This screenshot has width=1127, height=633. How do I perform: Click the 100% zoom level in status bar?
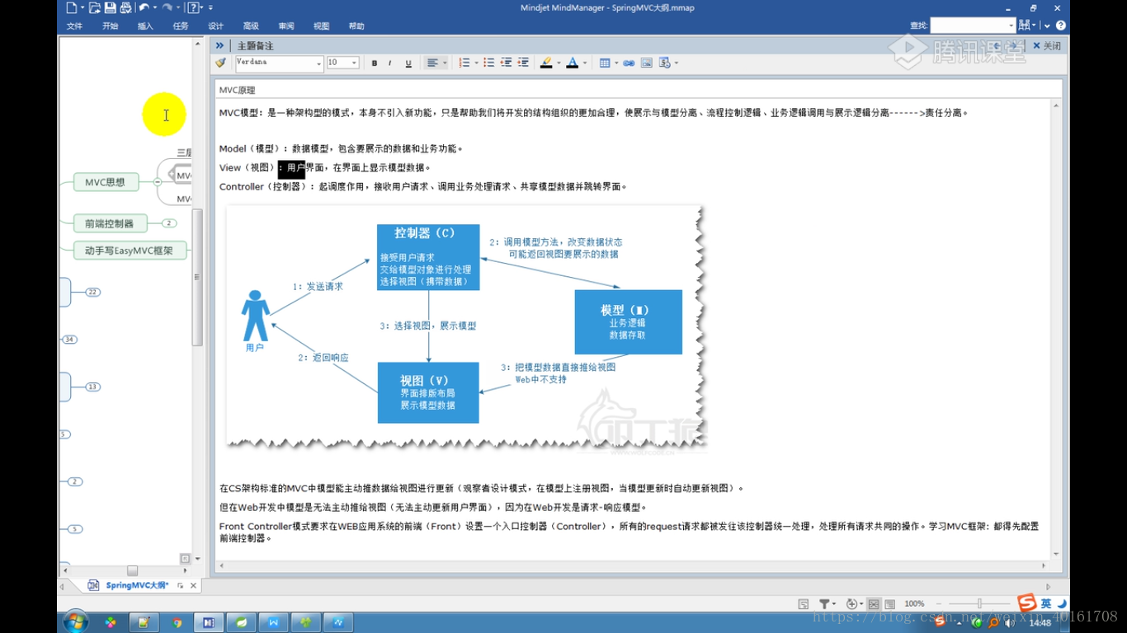pyautogui.click(x=914, y=604)
